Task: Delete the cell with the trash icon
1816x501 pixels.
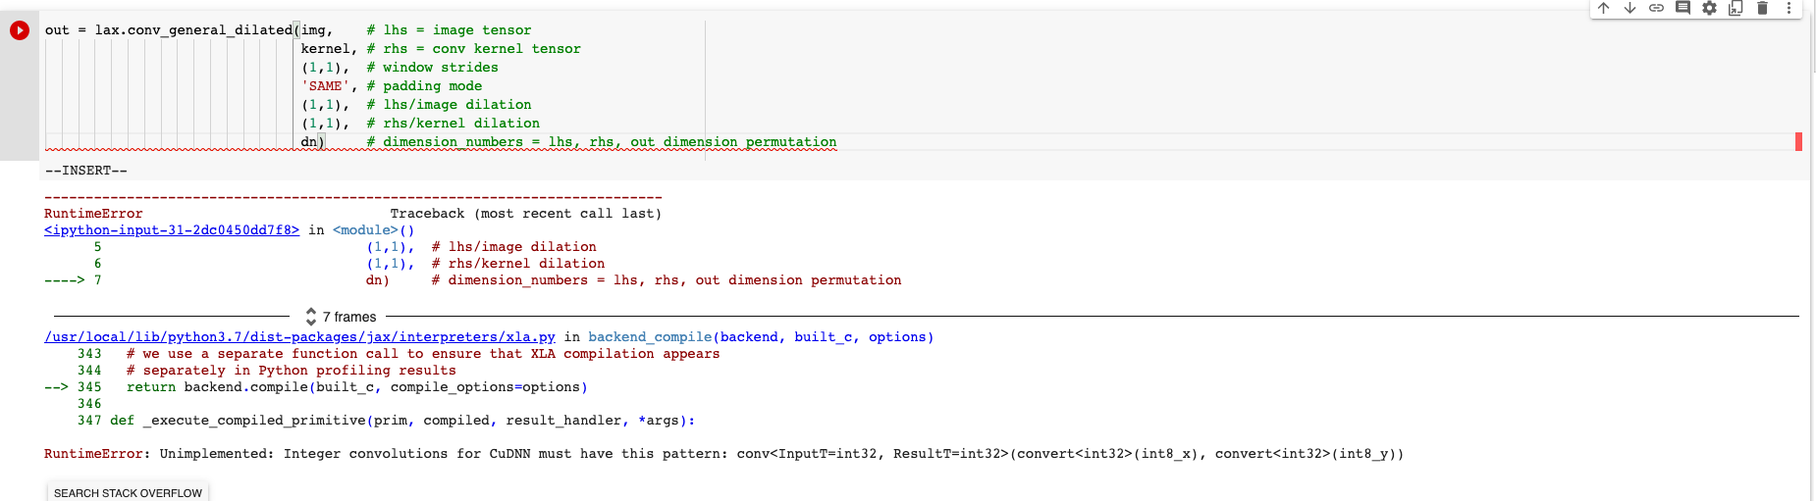Action: (x=1762, y=8)
